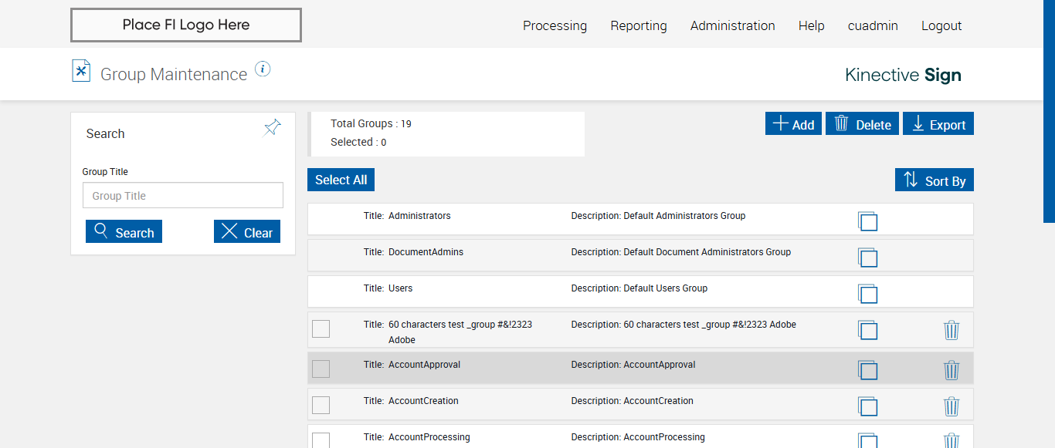Tick checkbox for 60 characters test group

[x=321, y=328]
